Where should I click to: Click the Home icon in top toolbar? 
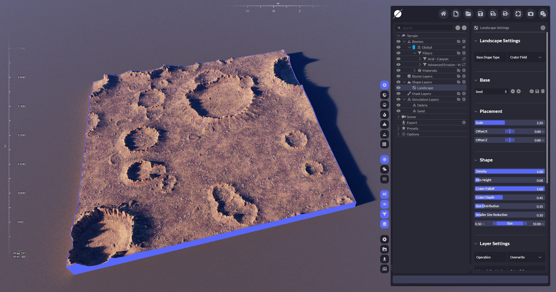(x=443, y=14)
